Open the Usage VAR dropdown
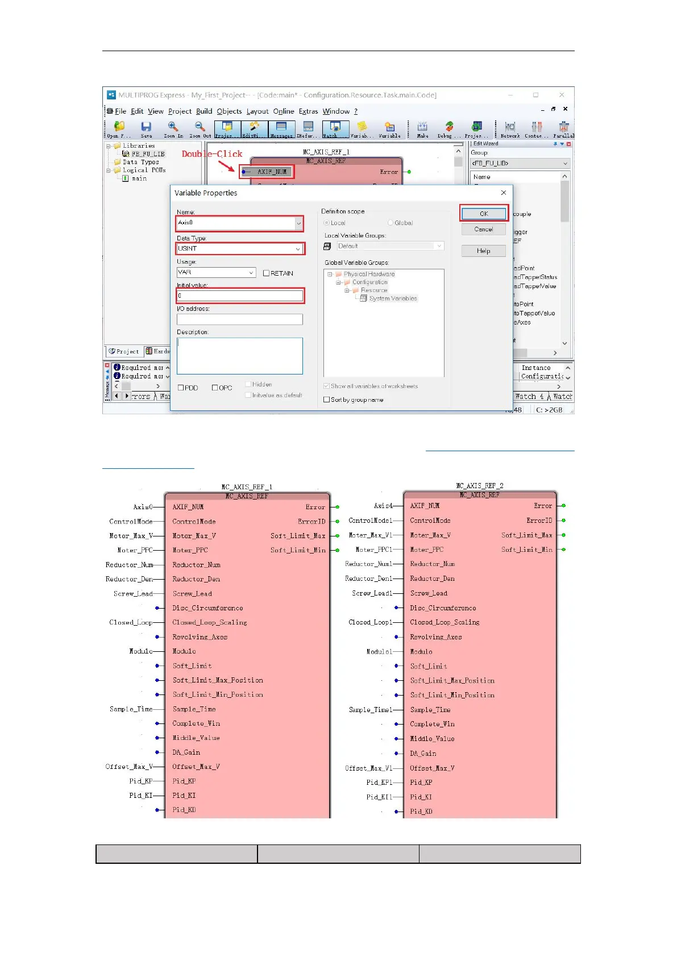The width and height of the screenshot is (677, 957). (x=251, y=273)
